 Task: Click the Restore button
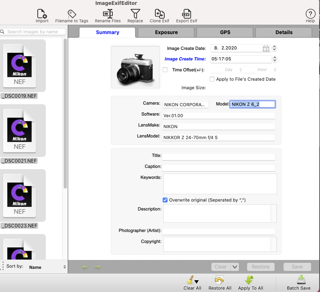tap(261, 267)
